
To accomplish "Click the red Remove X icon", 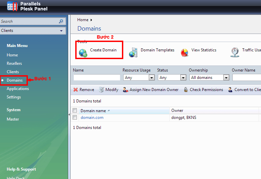I will click(76, 90).
